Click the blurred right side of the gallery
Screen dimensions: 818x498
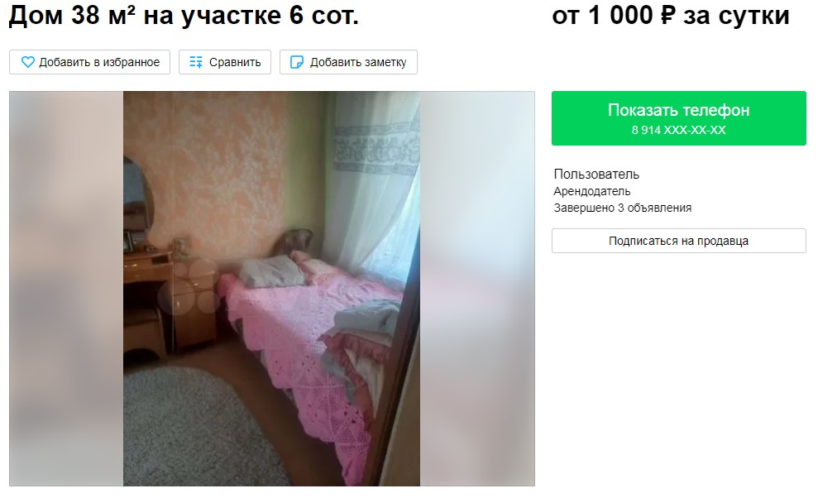click(477, 289)
